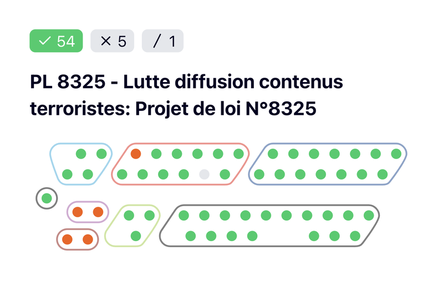Select the lone green dot in gray circle

coord(47,198)
